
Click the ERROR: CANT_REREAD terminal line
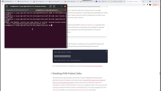[x=35, y=23]
